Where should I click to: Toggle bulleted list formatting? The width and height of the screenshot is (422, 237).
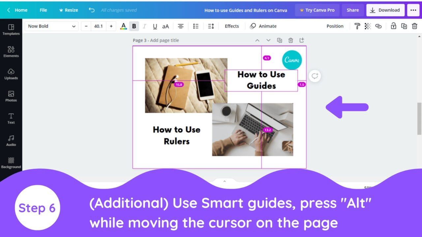point(196,26)
